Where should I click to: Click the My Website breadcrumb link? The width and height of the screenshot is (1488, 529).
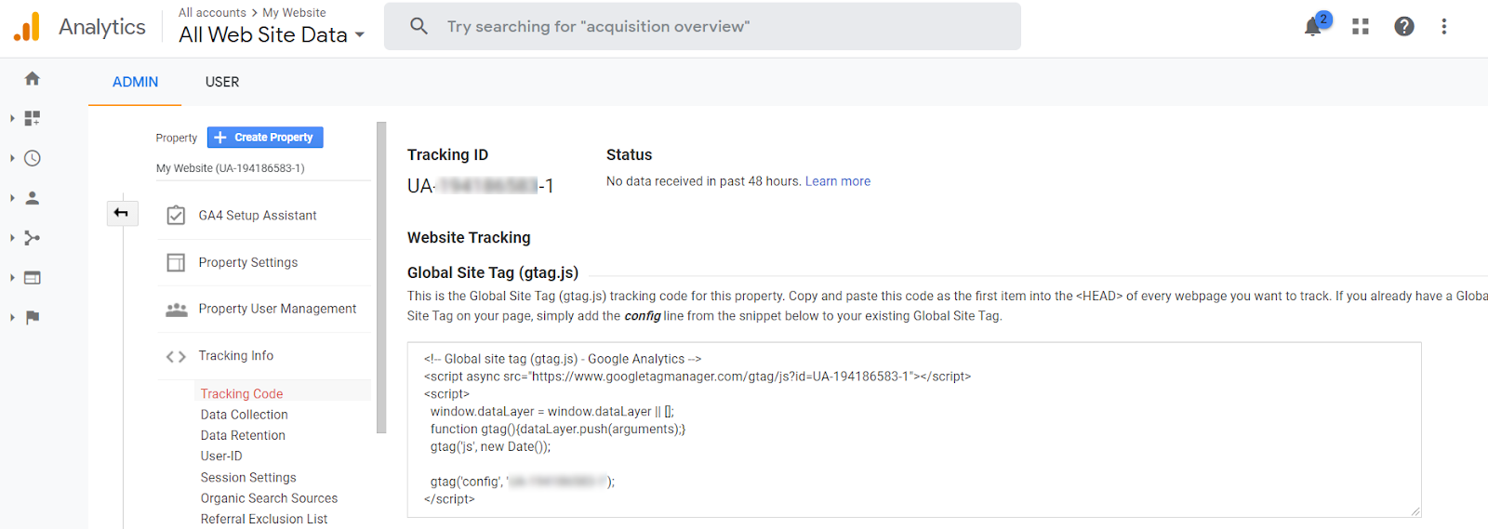click(294, 13)
